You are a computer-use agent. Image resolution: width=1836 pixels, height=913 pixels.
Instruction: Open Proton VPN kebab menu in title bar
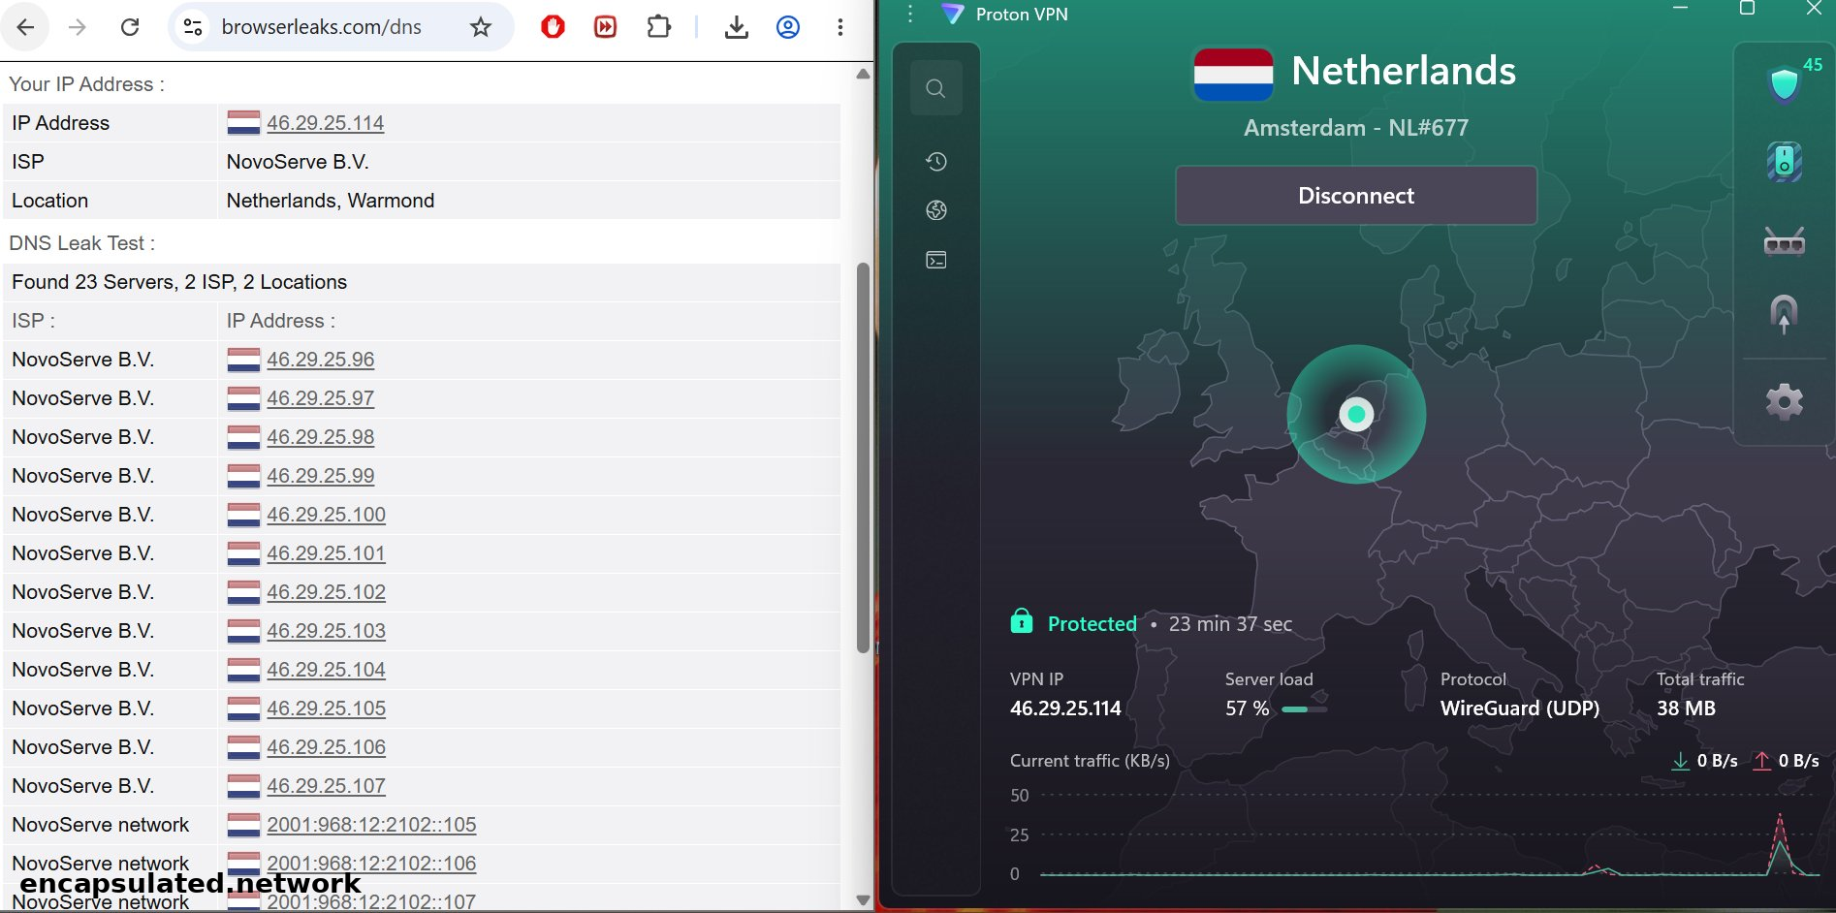pos(910,14)
